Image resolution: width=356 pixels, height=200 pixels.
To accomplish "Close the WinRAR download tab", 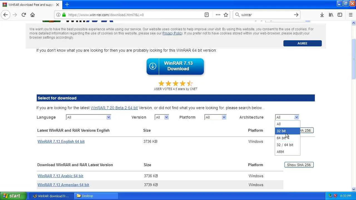I will (x=58, y=5).
